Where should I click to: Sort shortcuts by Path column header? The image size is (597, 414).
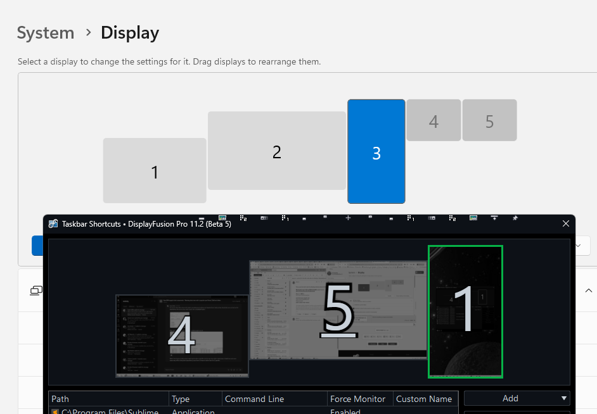click(x=109, y=399)
